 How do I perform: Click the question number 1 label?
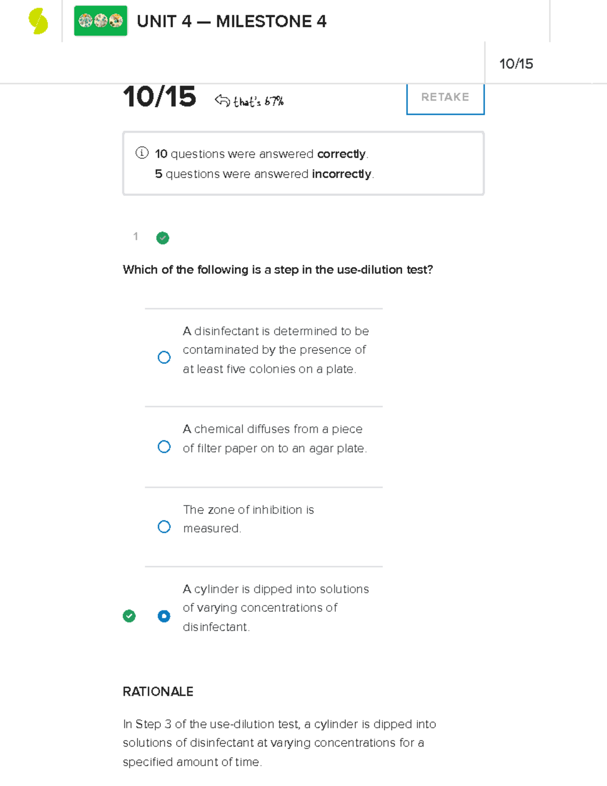136,236
